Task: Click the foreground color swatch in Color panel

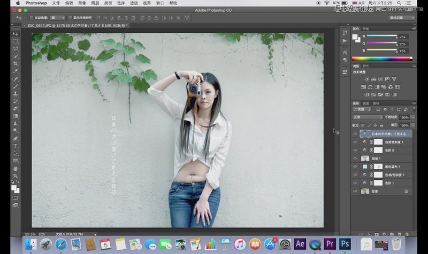Action: [355, 37]
